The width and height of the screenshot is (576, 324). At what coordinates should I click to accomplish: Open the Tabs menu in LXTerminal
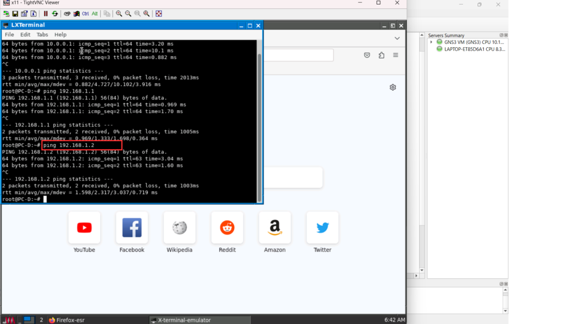pos(42,34)
